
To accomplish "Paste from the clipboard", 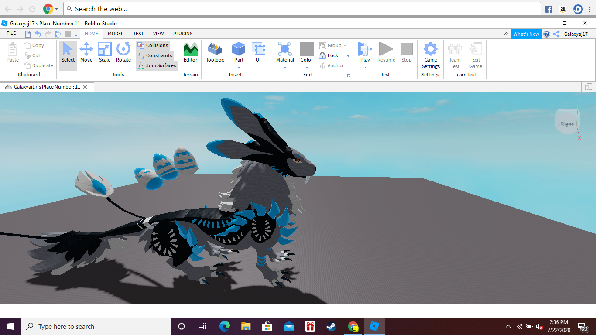I will [13, 53].
